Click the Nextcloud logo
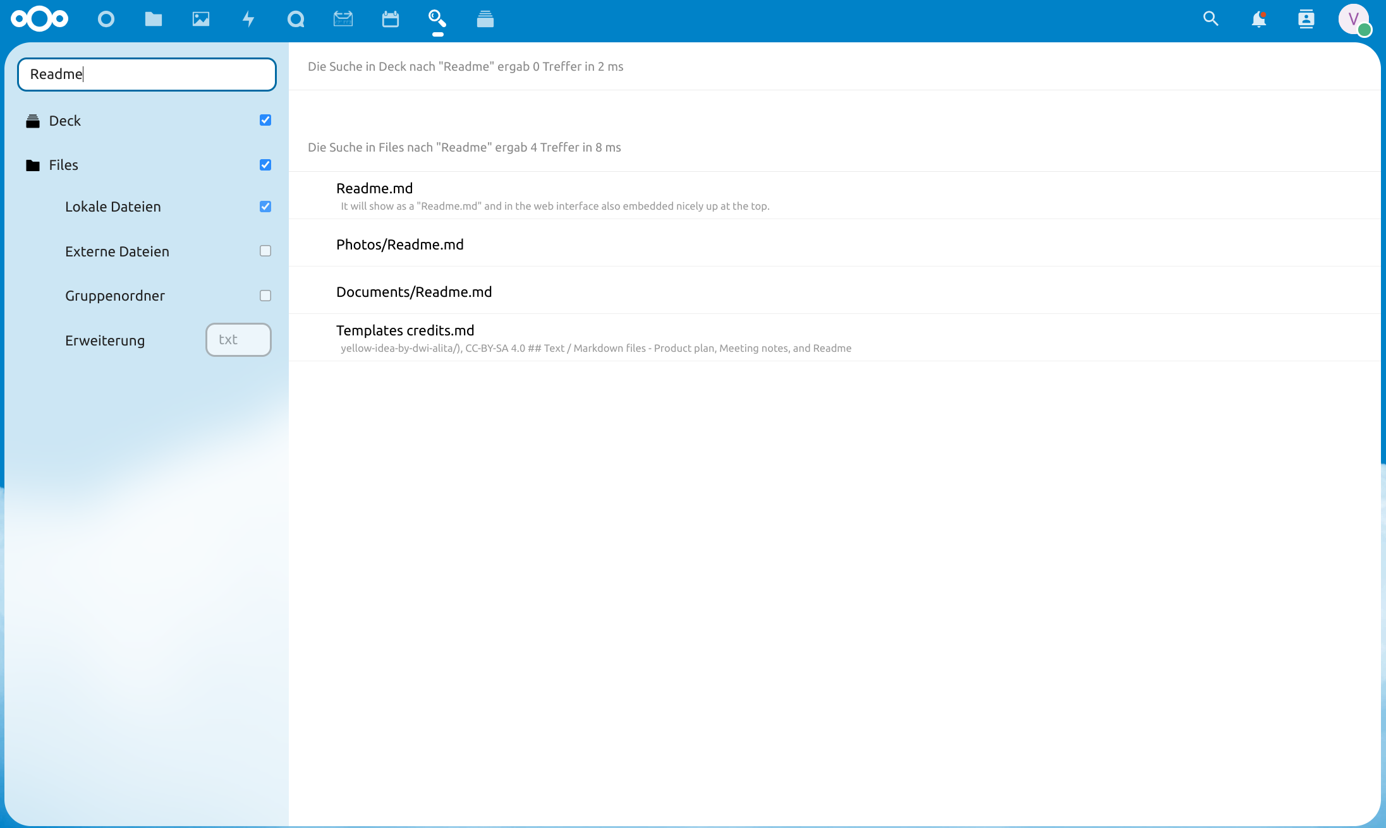Screen dimensions: 1386x828 [39, 19]
